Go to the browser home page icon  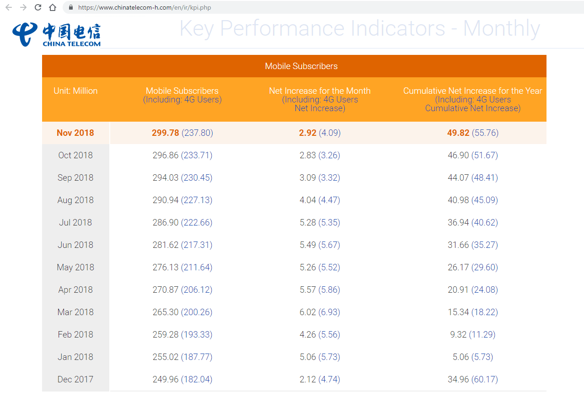(x=53, y=7)
